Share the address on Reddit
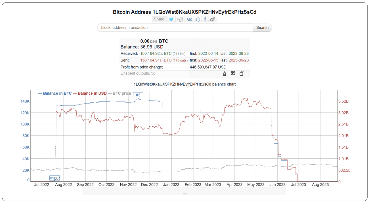The image size is (369, 204). click(180, 19)
